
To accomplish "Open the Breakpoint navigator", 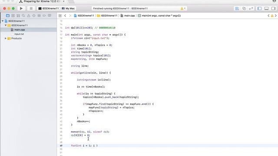I will [x=44, y=16].
